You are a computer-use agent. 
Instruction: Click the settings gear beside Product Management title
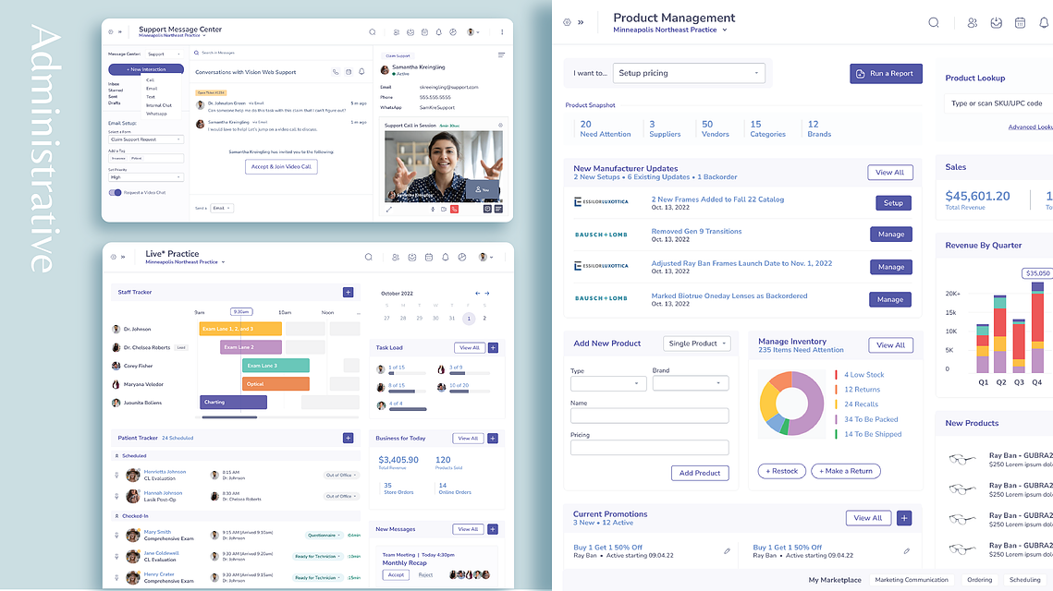(567, 22)
